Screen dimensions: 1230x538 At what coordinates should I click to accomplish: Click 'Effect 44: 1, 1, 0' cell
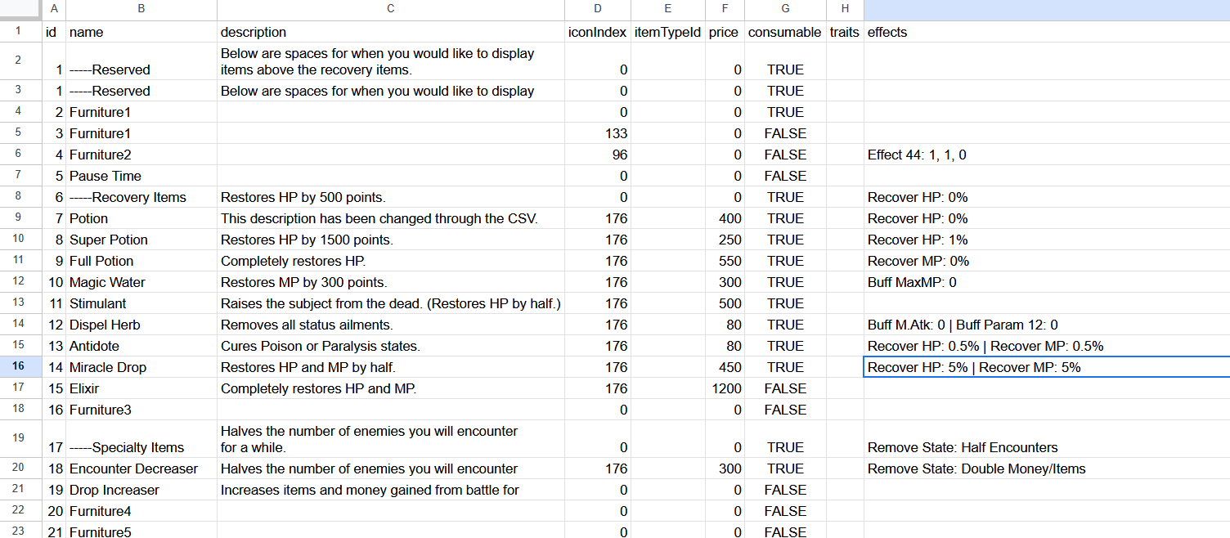click(x=1047, y=155)
